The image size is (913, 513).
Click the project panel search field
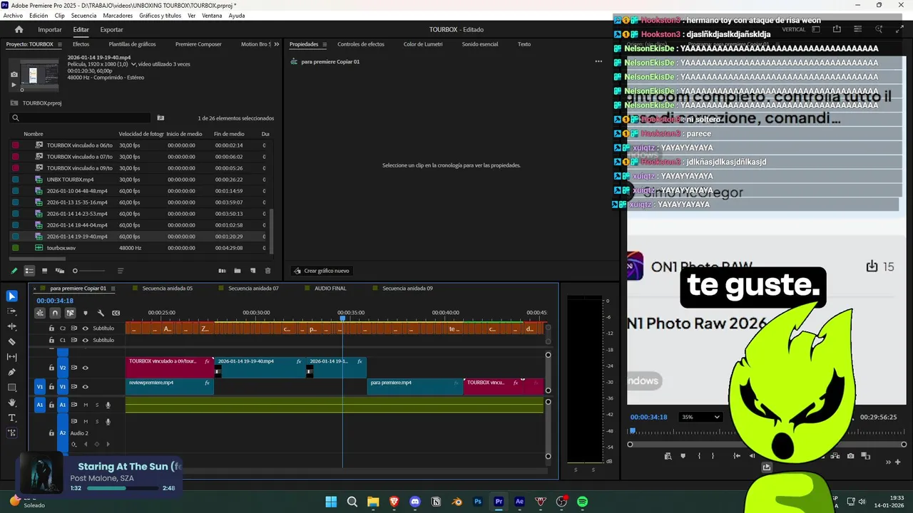pyautogui.click(x=81, y=118)
